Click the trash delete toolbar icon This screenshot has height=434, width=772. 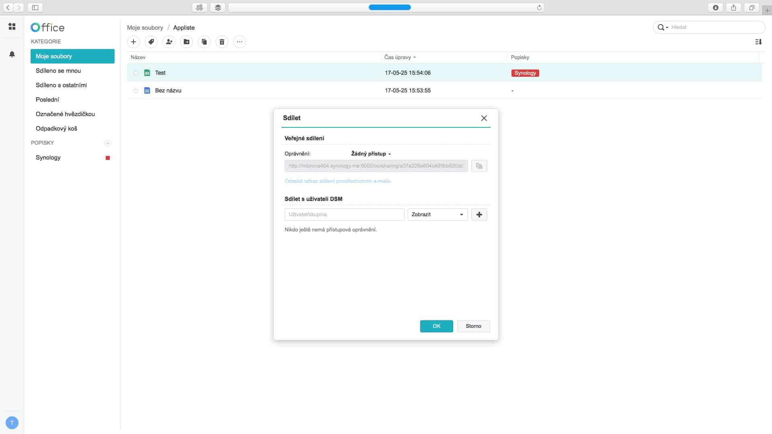[222, 42]
